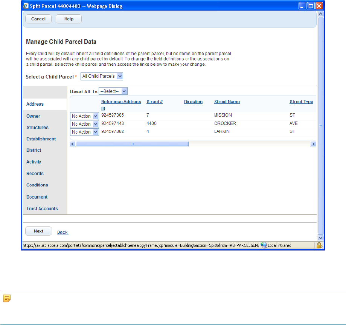Screen dimensions: 346x325
Task: Click address ID 924597443
Action: 113,123
